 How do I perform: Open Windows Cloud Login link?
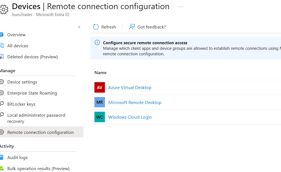[130, 117]
